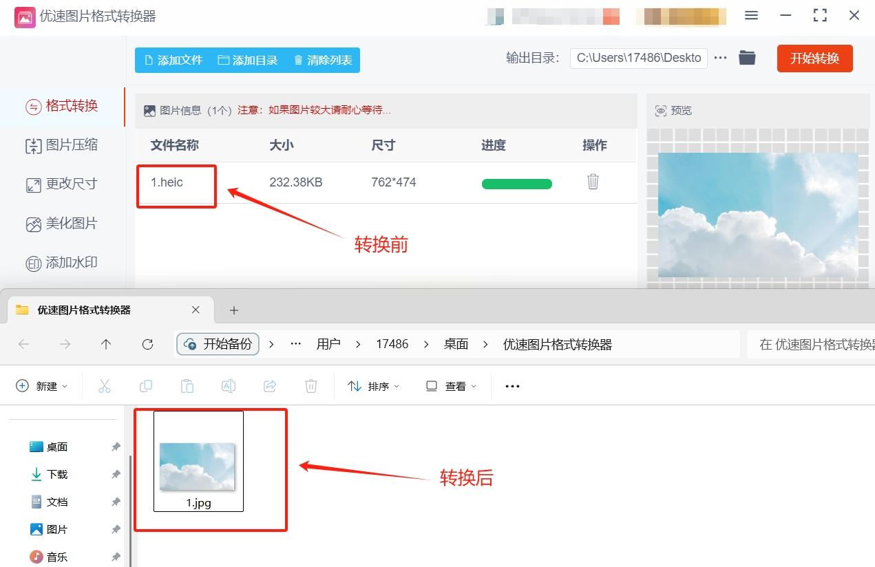
Task: Click the output directory path field
Action: point(638,58)
